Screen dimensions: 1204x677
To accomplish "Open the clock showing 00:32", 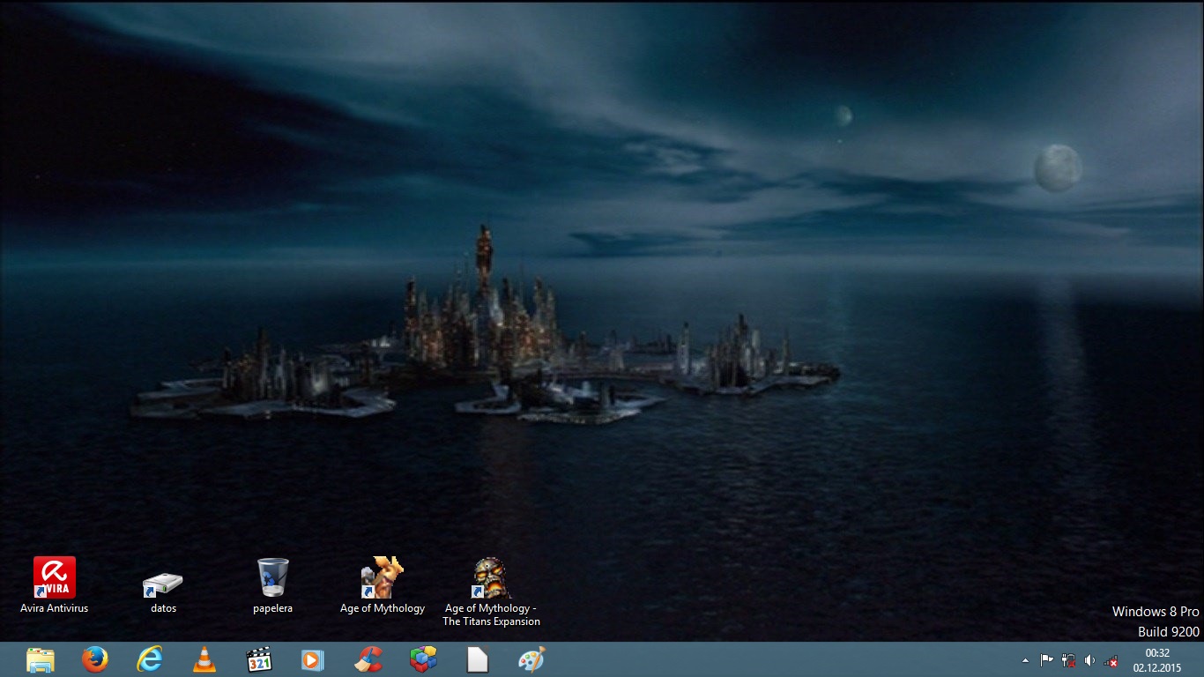I will click(1157, 660).
